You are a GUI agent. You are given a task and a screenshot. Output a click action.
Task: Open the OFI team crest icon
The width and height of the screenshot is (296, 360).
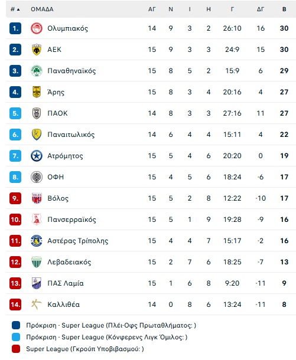pyautogui.click(x=37, y=177)
